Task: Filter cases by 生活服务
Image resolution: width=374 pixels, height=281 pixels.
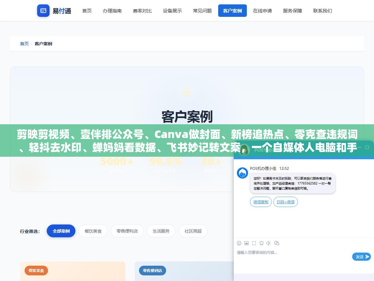Action: [161, 231]
